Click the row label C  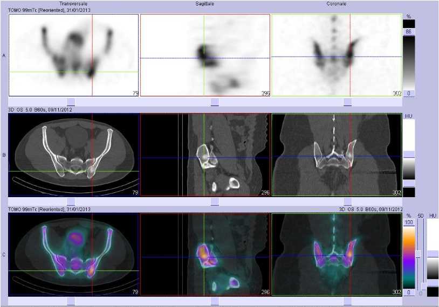click(x=4, y=255)
